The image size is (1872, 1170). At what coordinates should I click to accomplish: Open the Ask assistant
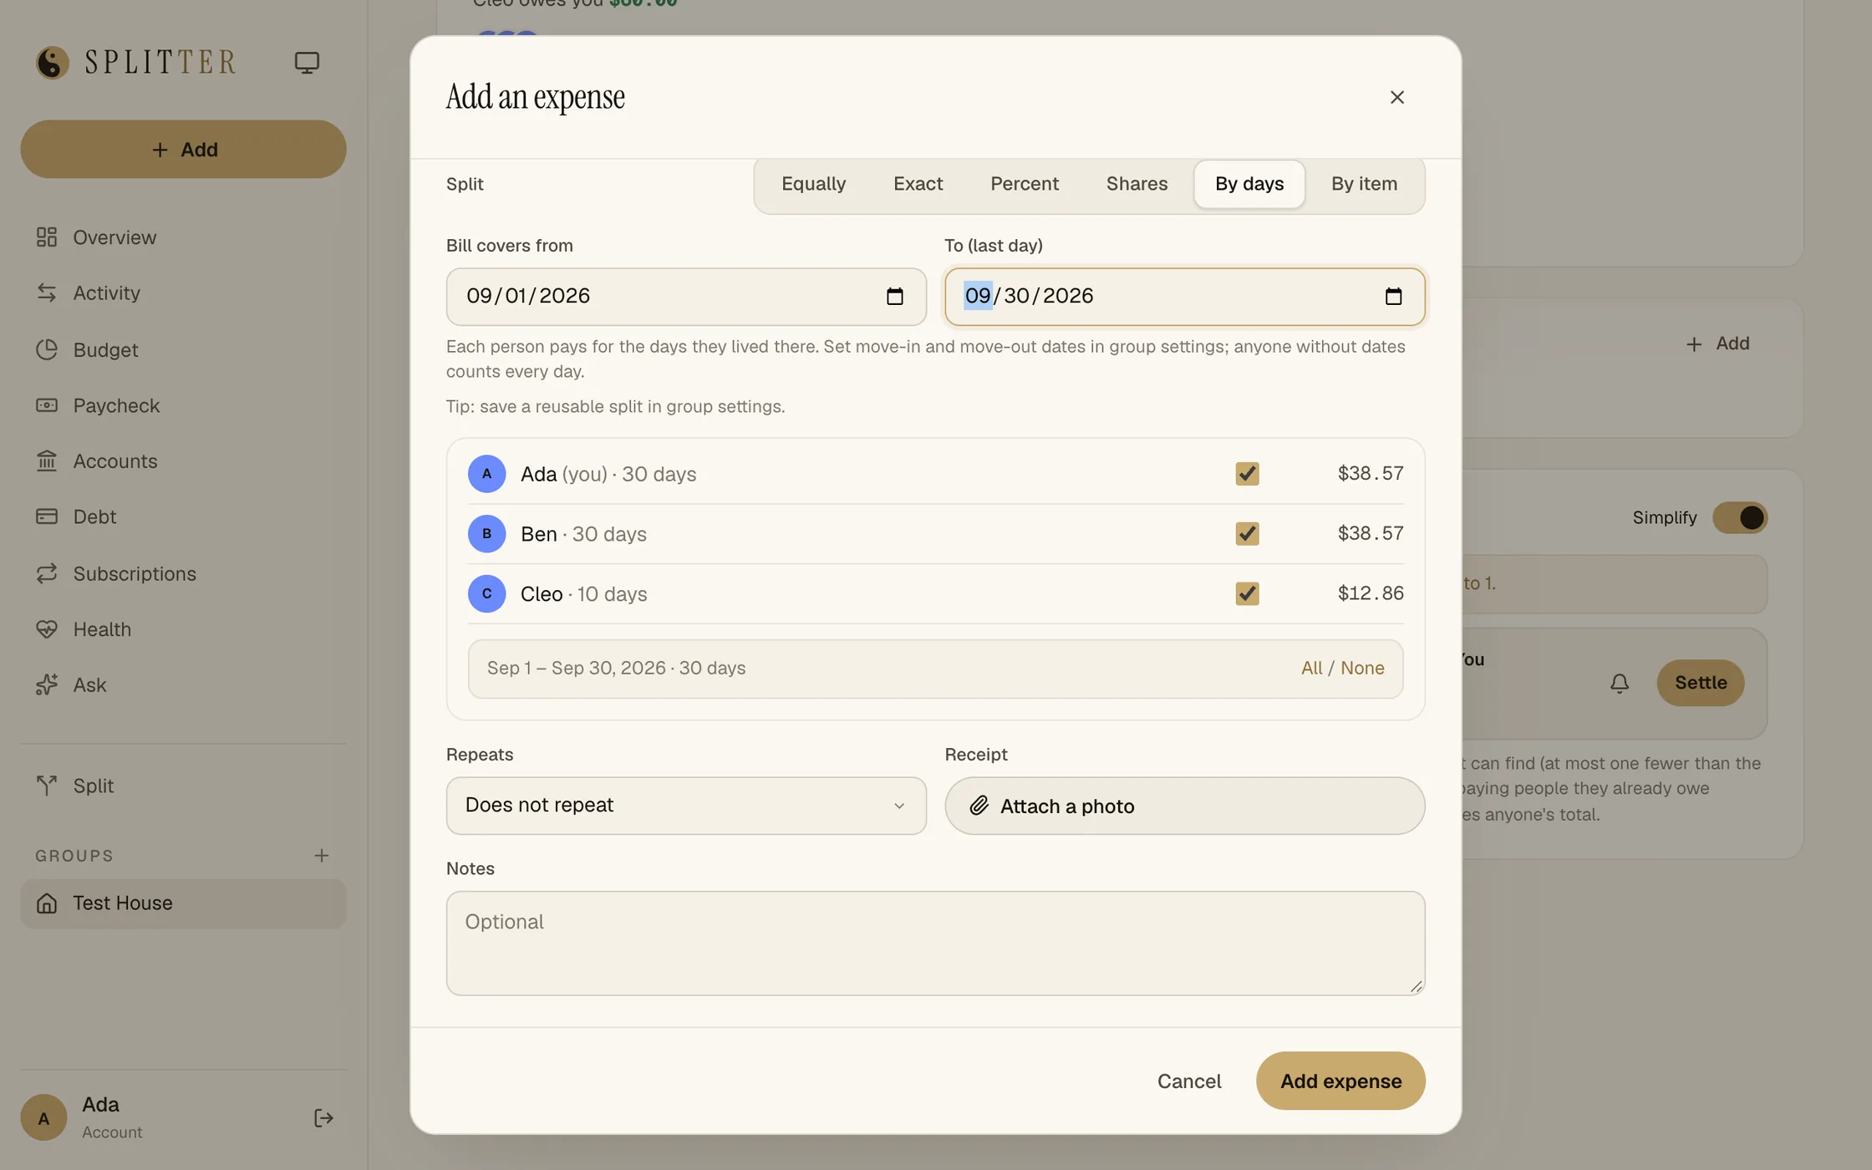pyautogui.click(x=183, y=685)
